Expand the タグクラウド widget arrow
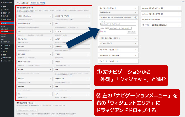Image resolution: width=185 pixels, height=117 pixels. tap(51, 54)
